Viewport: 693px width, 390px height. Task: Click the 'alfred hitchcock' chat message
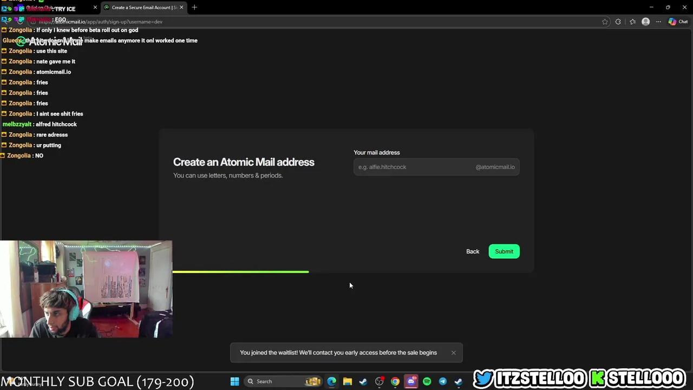[56, 124]
